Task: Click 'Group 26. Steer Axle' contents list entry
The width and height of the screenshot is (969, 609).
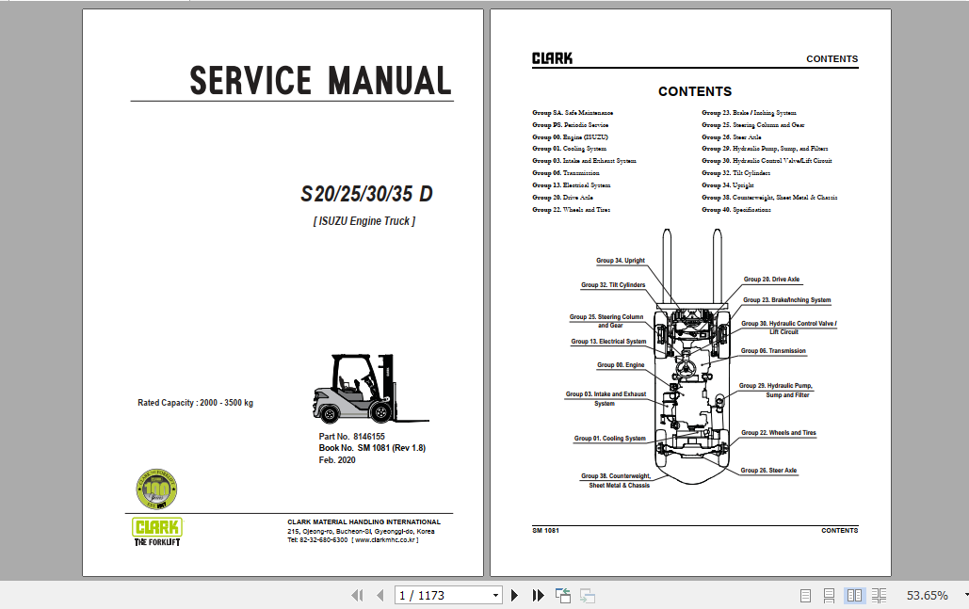Action: tap(731, 137)
